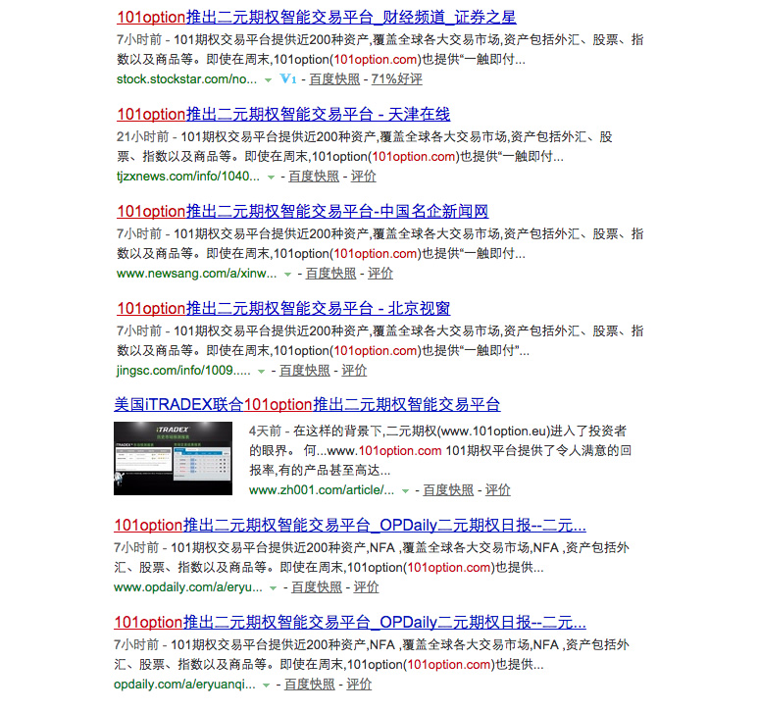Open 百度快照 for the tjzxnews result
The height and width of the screenshot is (711, 759).
click(314, 177)
